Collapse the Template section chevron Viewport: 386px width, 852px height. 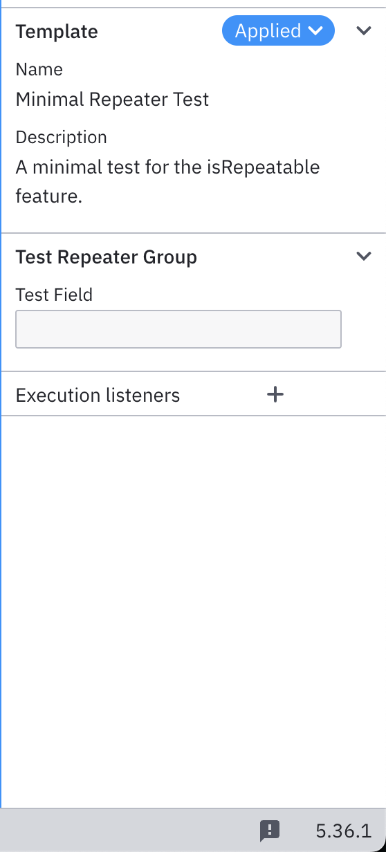coord(364,31)
